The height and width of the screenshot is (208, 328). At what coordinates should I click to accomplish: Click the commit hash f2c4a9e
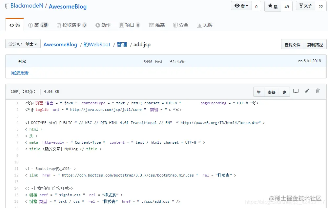click(x=177, y=61)
